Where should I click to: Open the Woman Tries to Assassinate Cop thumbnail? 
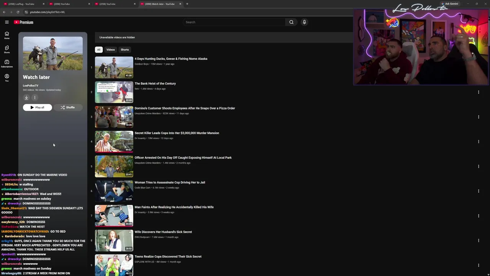coord(114,191)
